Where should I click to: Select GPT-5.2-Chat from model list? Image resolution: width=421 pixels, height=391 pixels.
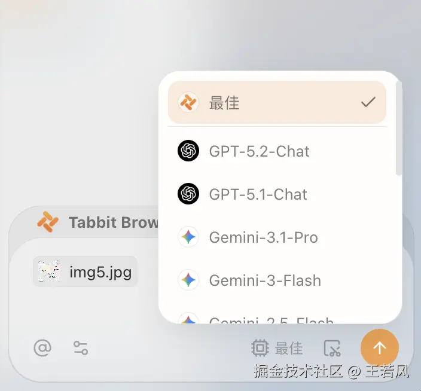(277, 151)
